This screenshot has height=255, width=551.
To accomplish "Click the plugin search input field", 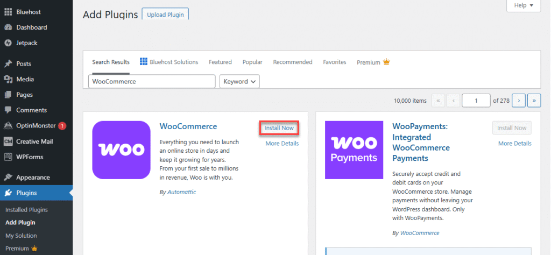I will 152,82.
